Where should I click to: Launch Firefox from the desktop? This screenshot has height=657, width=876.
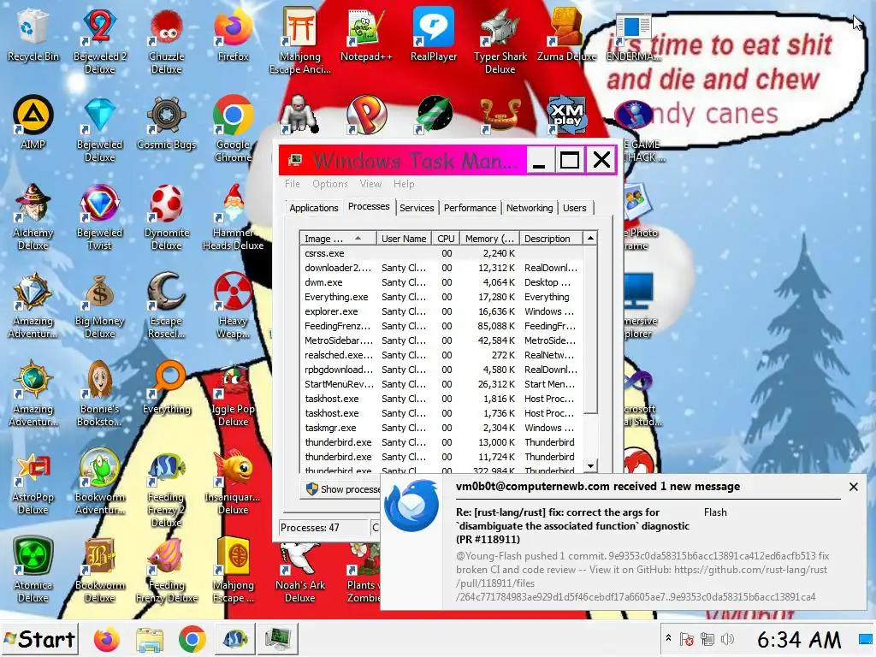[233, 34]
